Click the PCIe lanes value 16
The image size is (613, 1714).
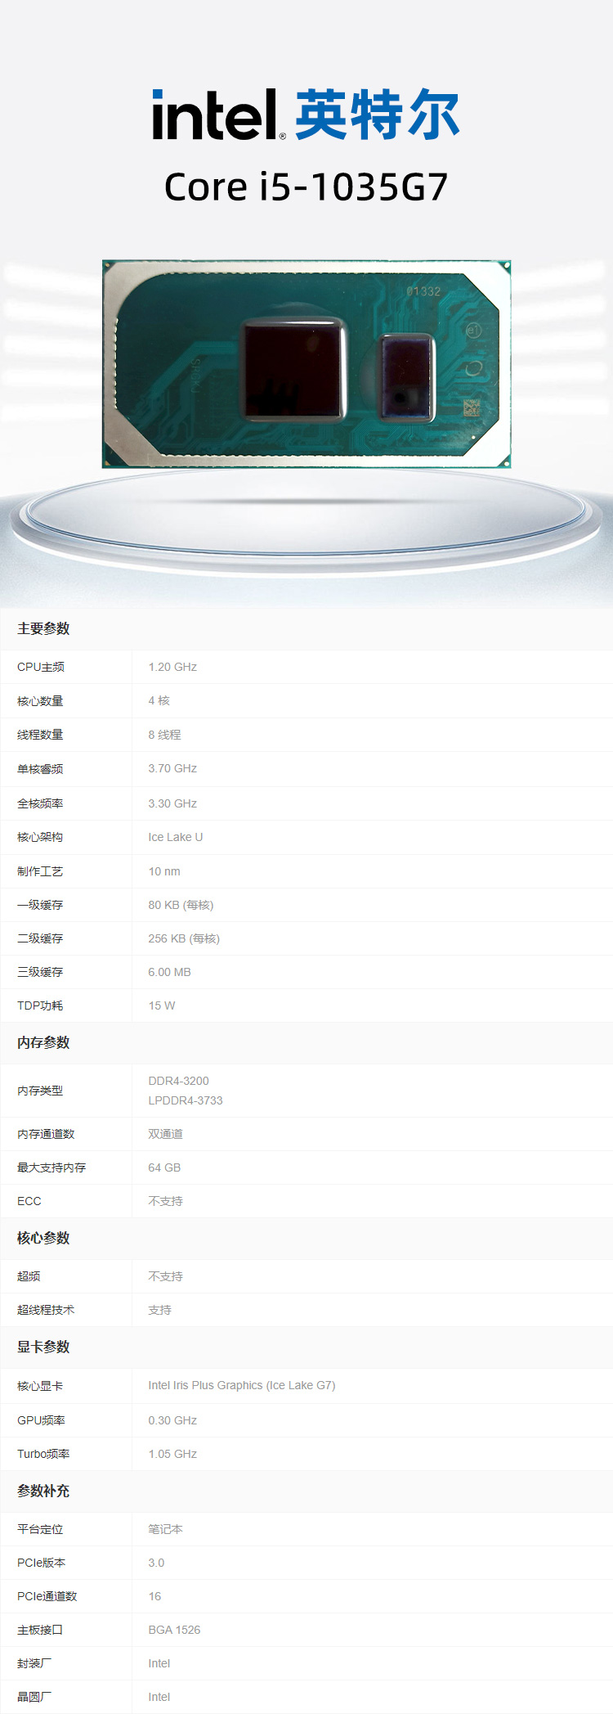154,1596
